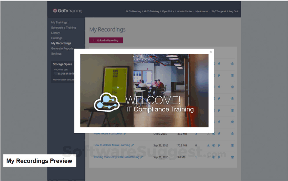Open the GoToMeeting navigation item
The height and width of the screenshot is (181, 288).
tap(133, 11)
